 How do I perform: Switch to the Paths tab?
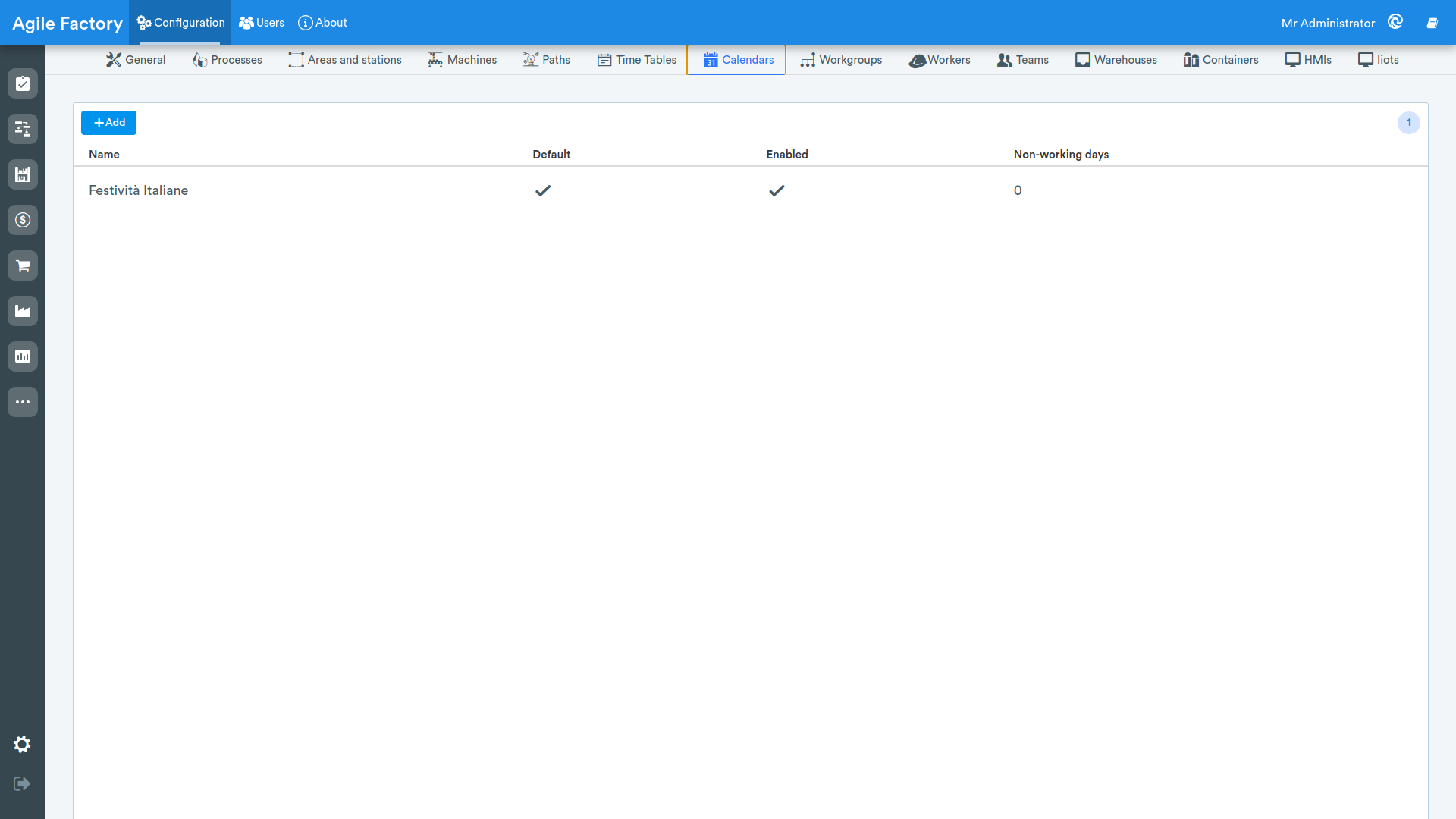coord(547,60)
